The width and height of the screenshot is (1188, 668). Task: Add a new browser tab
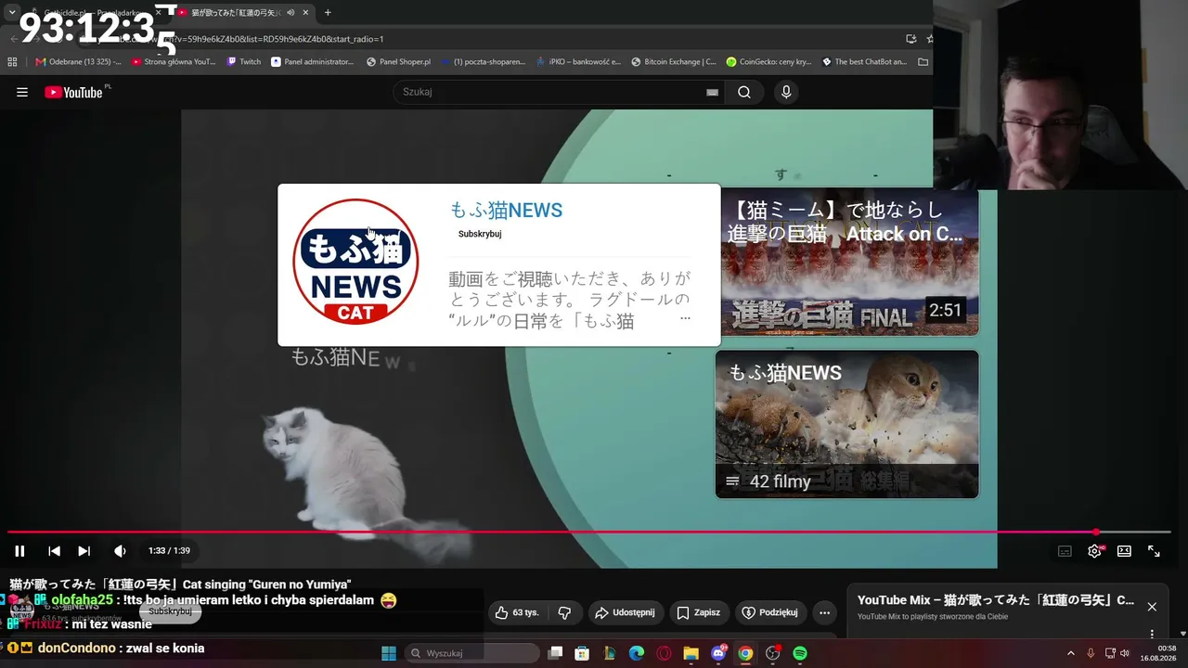point(328,13)
